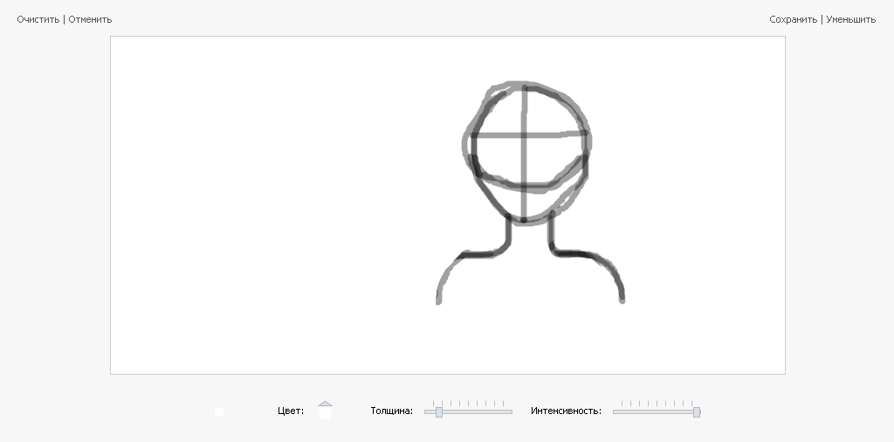Viewport: 894px width, 442px height.
Task: Click the Цвет label
Action: (x=291, y=411)
